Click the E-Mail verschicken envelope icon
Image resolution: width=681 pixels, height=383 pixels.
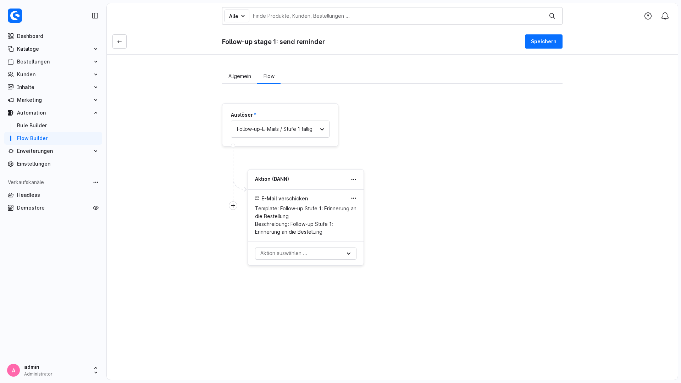point(257,198)
